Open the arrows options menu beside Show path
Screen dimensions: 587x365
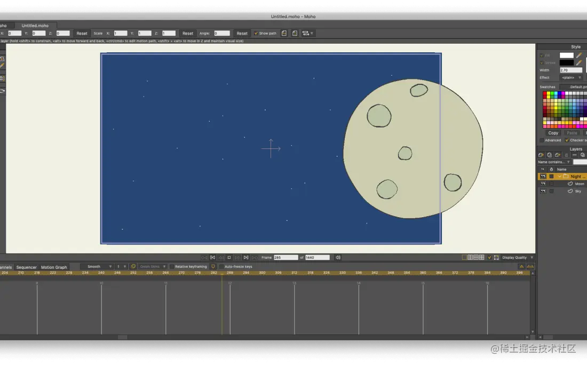point(308,33)
